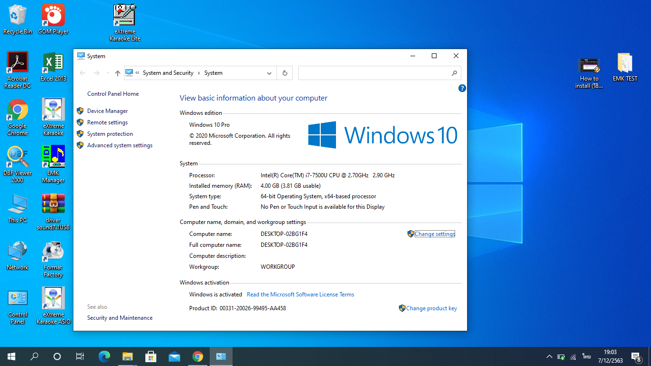651x366 pixels.
Task: Open Task View on the taskbar
Action: click(80, 356)
